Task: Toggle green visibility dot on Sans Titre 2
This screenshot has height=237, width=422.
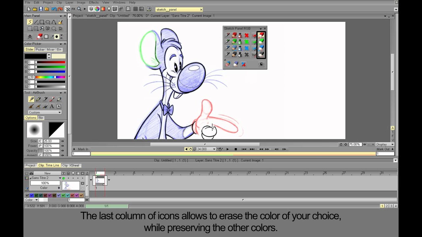Action: click(x=64, y=178)
